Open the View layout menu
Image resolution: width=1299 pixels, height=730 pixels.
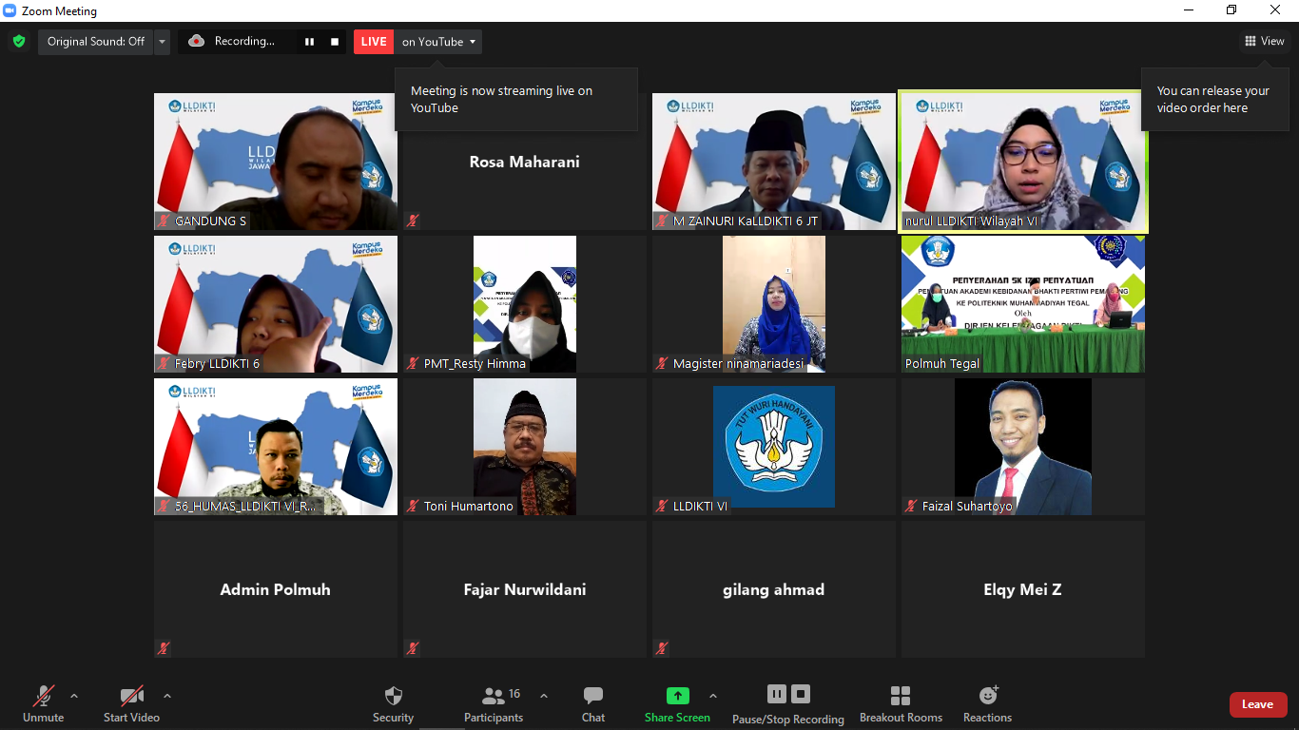click(1265, 41)
